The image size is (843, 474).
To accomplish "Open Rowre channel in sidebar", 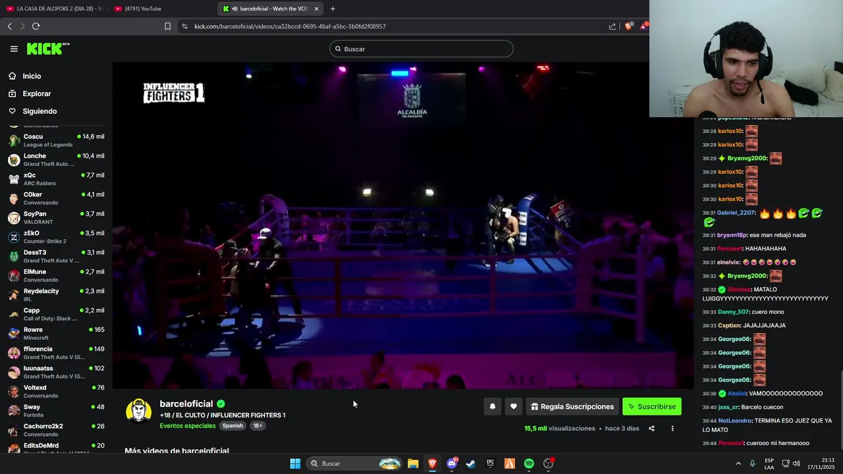I will coord(56,334).
